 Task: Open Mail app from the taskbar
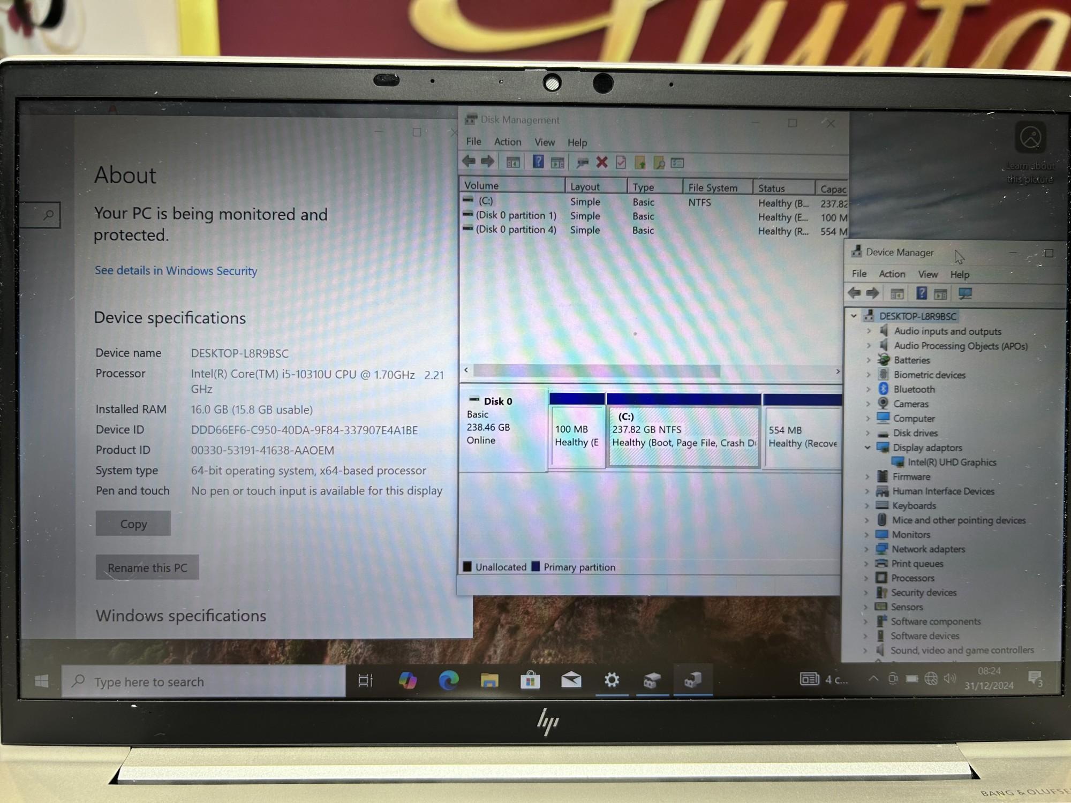(571, 680)
